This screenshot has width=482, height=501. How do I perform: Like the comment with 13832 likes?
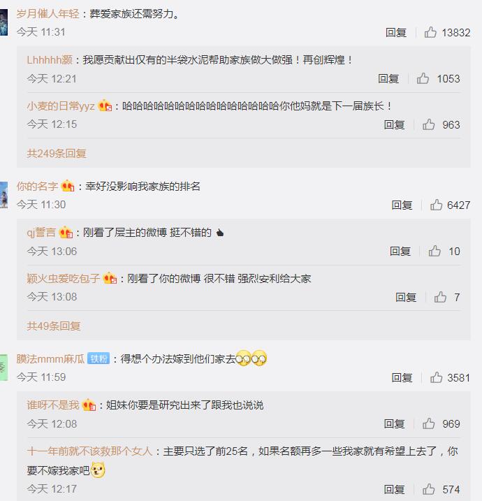click(x=430, y=32)
